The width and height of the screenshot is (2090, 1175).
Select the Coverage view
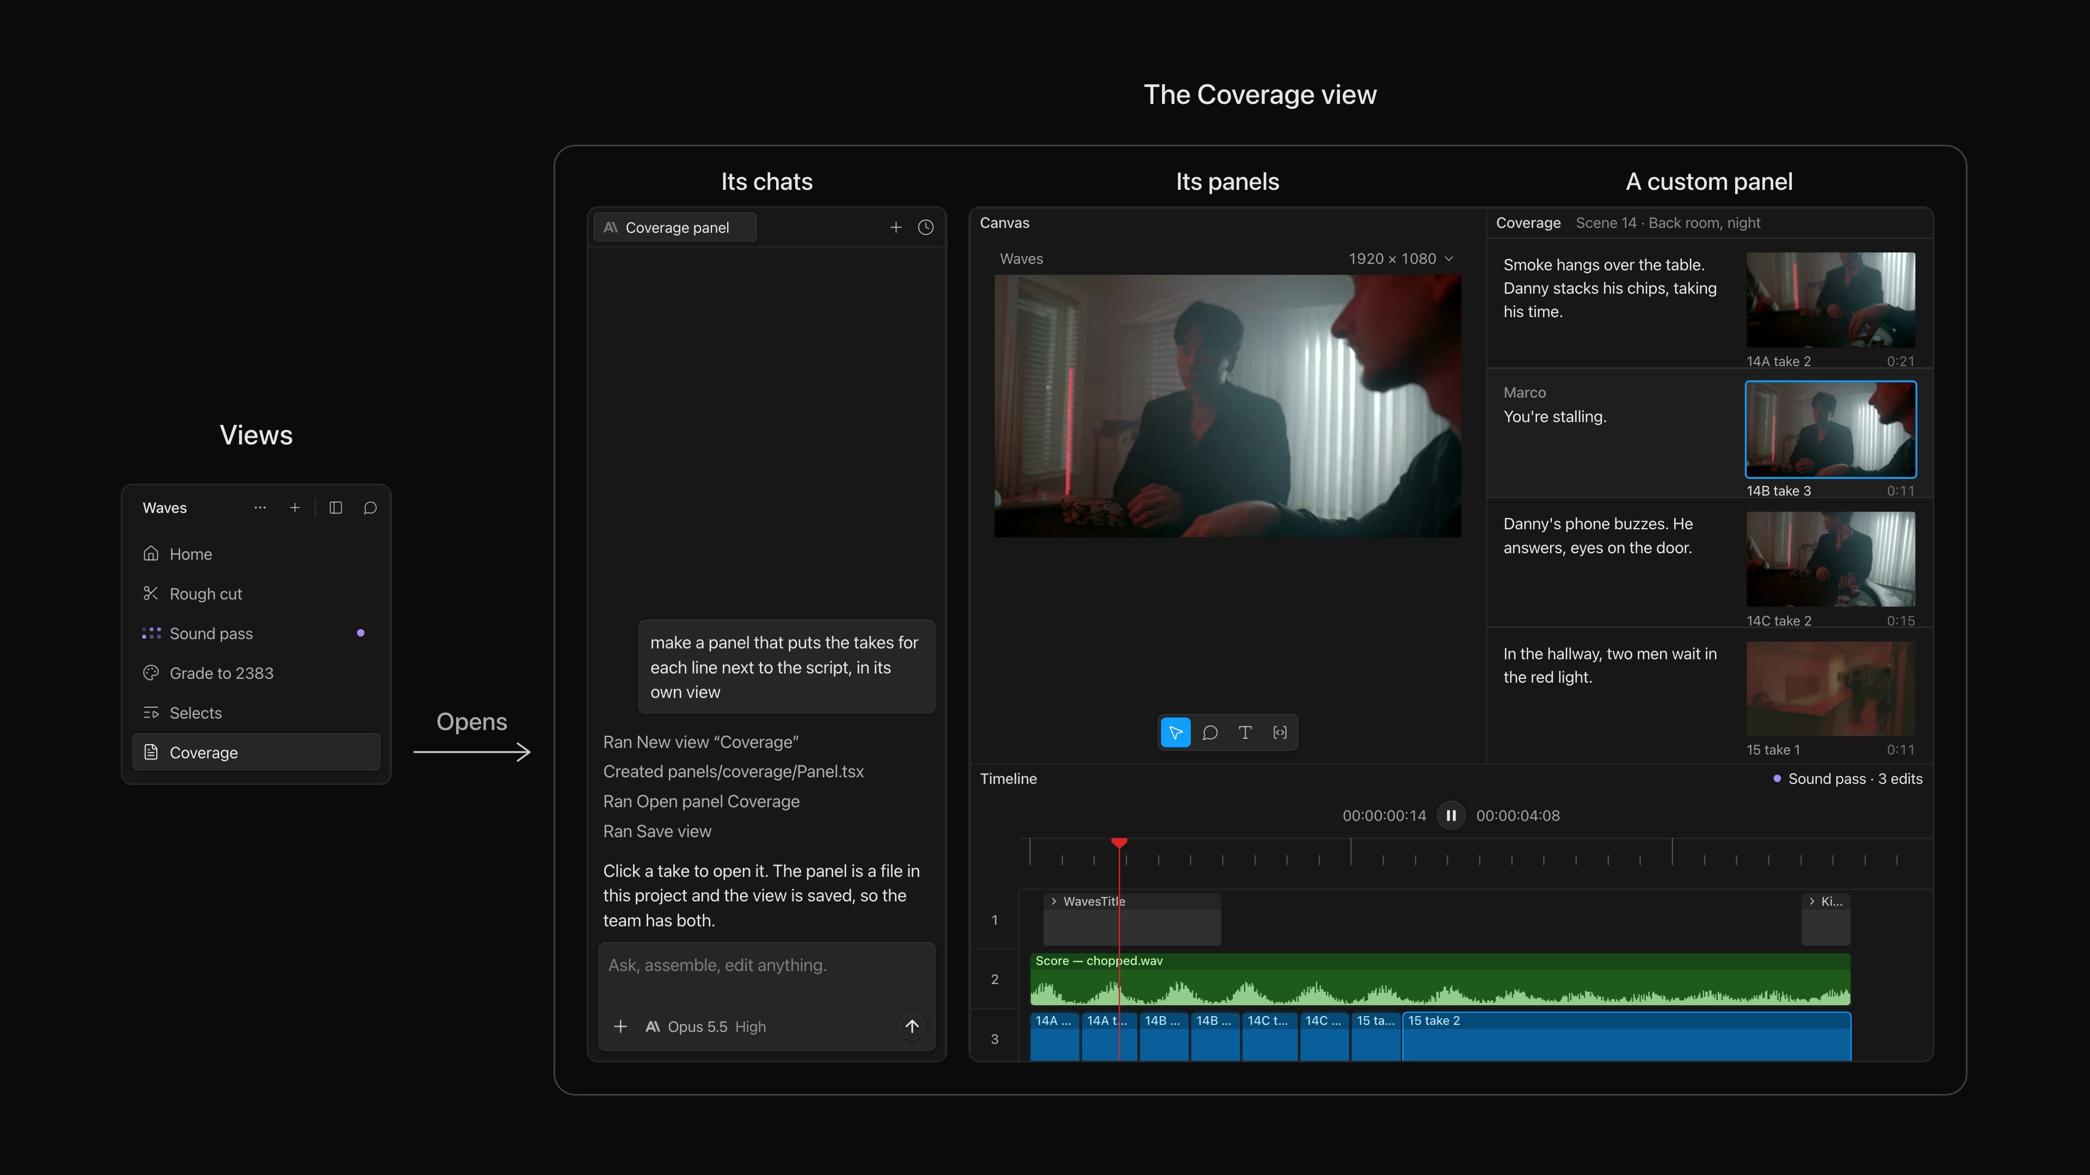[256, 752]
